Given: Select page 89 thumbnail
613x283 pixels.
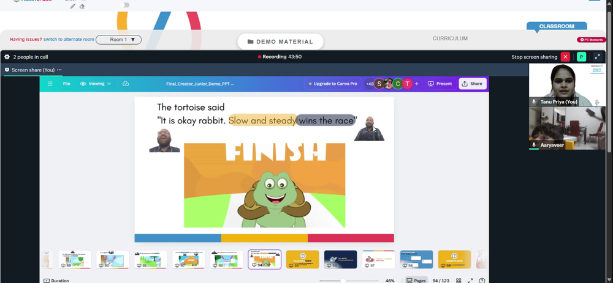Looking at the screenshot, I should click(x=75, y=260).
